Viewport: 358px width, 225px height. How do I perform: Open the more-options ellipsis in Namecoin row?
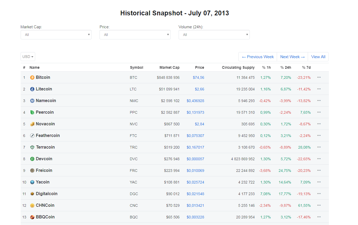[x=319, y=101]
